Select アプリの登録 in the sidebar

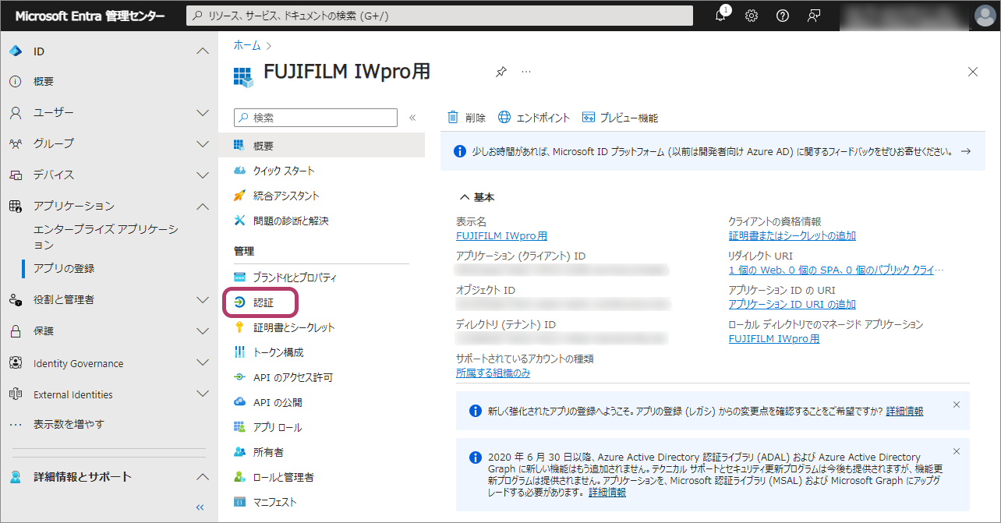coord(64,268)
